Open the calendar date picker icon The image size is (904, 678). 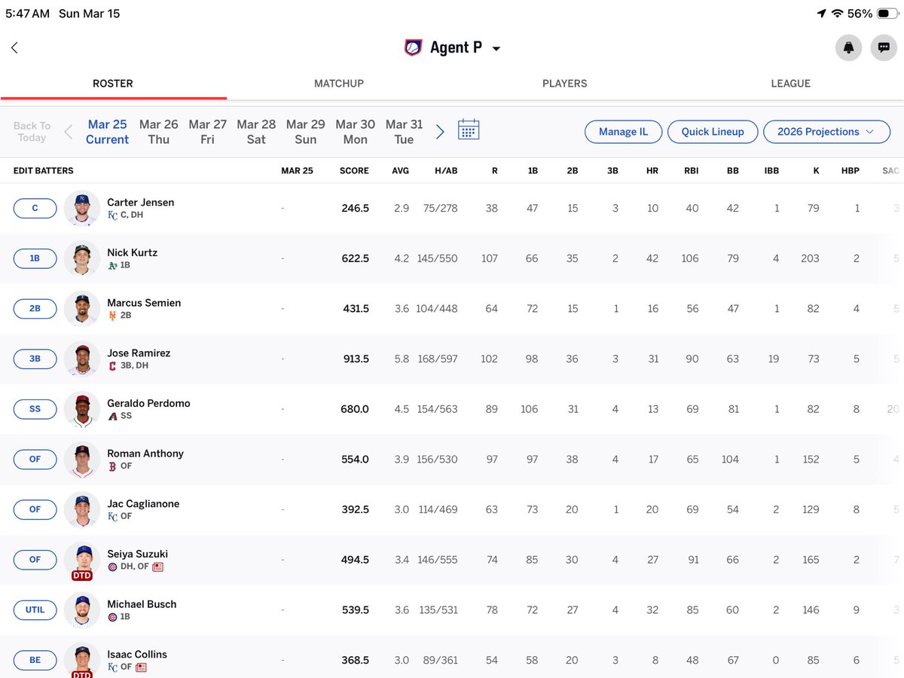coord(469,130)
